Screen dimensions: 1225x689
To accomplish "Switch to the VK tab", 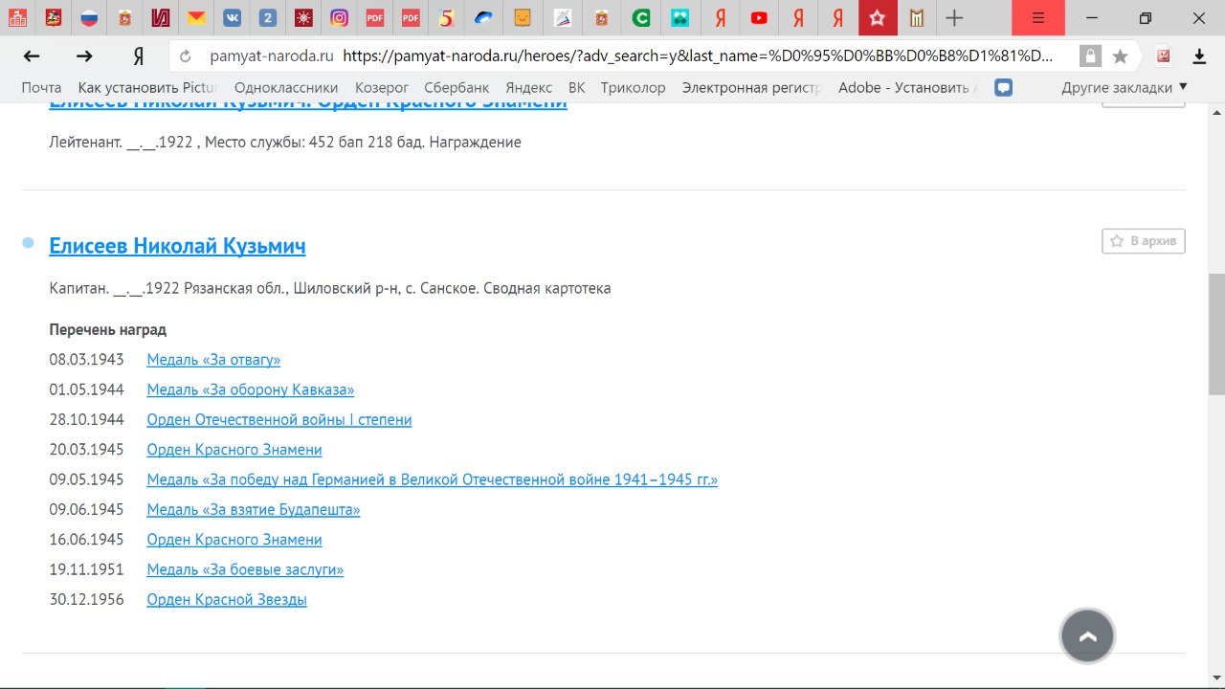I will pos(233,17).
